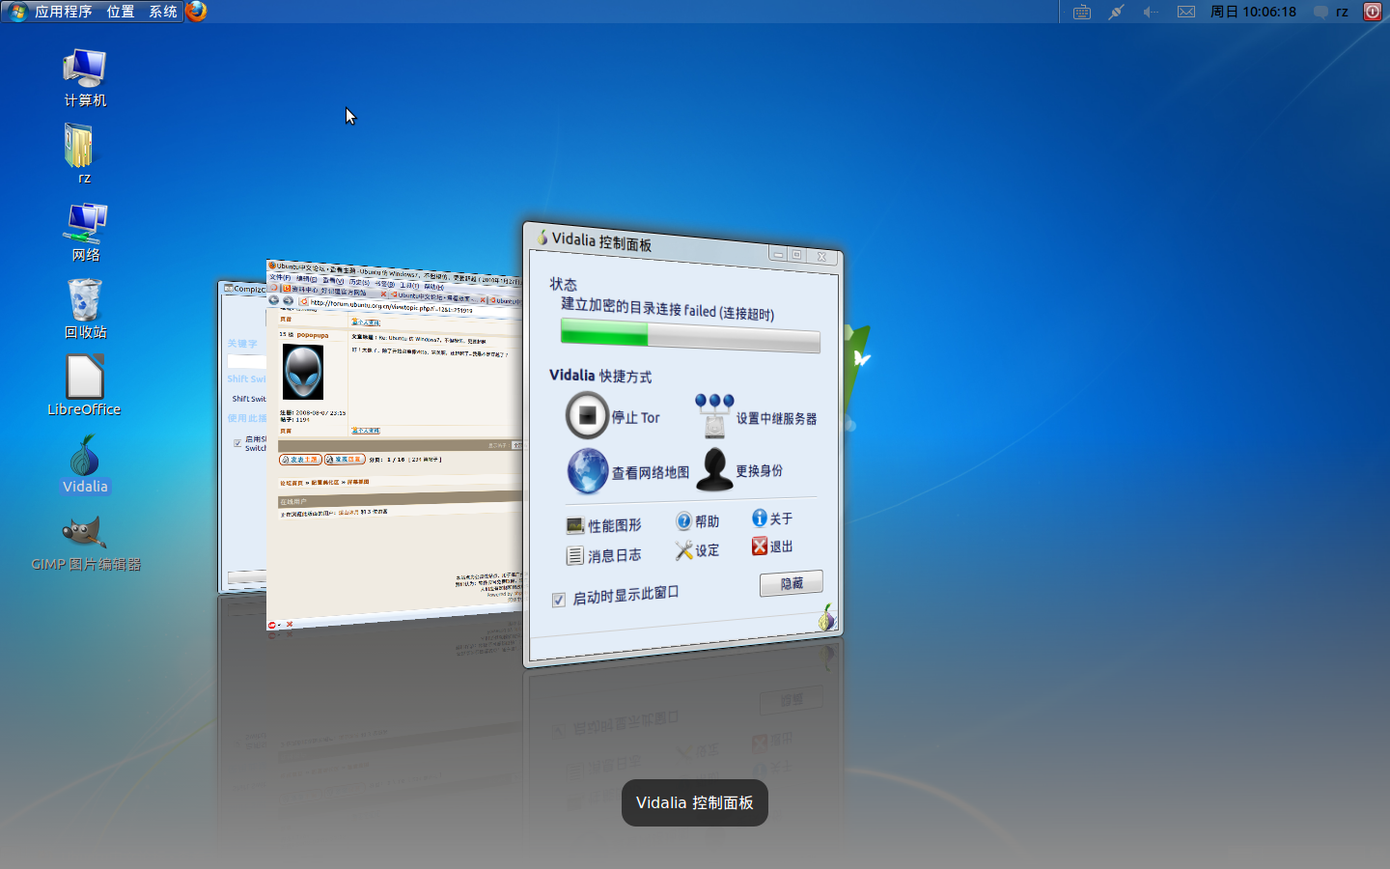Open the message log (消息日志)
Screen dimensions: 1390x869
tap(603, 555)
